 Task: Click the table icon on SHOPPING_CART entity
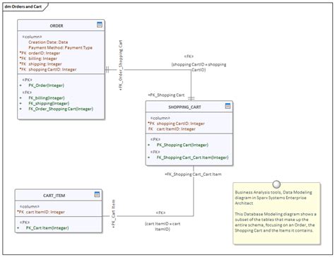pyautogui.click(x=228, y=106)
